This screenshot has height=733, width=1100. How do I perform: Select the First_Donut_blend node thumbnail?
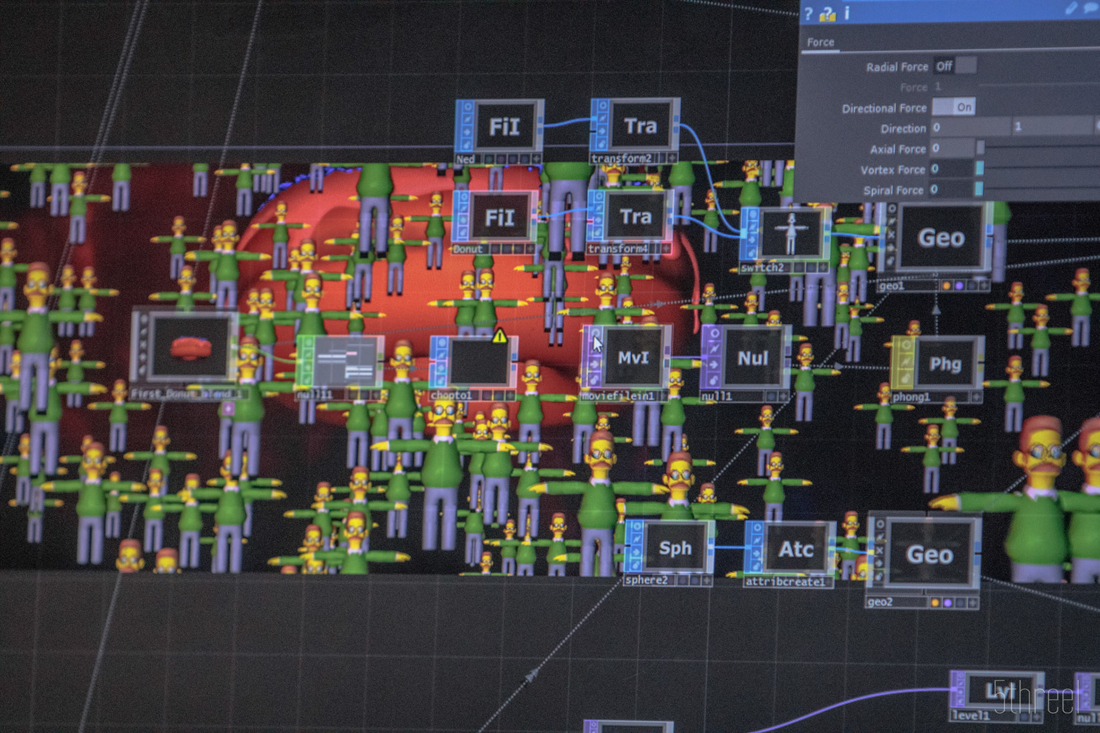click(191, 348)
